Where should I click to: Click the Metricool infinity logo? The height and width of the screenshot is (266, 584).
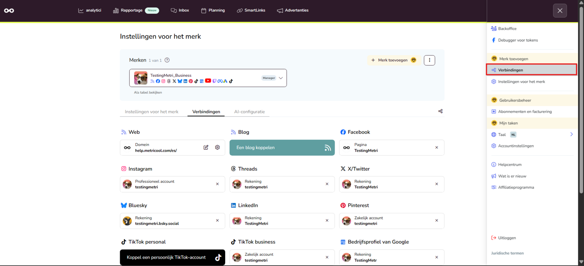tap(9, 11)
